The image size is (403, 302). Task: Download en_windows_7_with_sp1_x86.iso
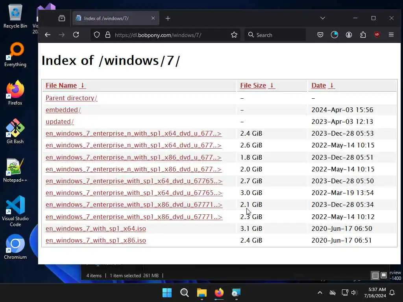coord(96,240)
